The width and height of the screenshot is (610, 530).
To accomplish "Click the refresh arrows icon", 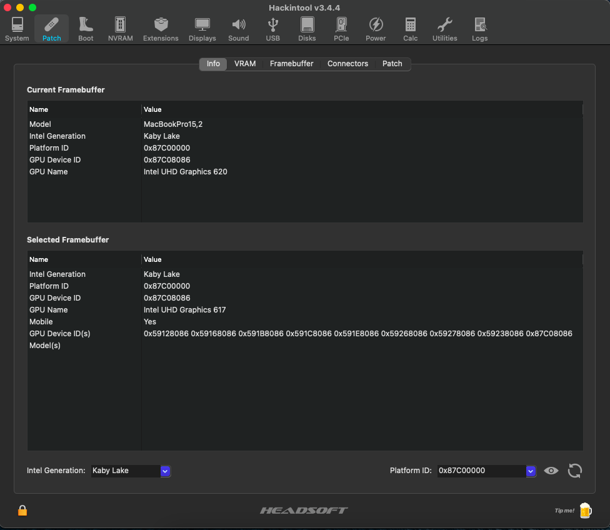I will pos(574,471).
